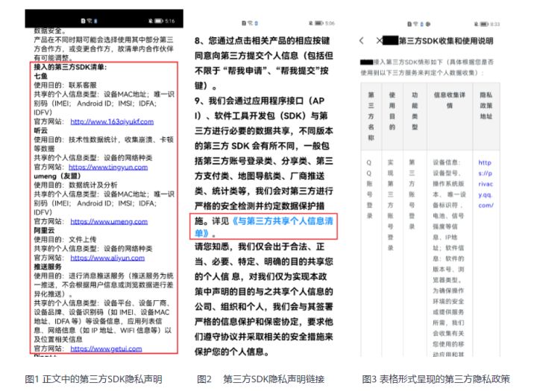Open the 《与第三方共享个人信息清单》 link
The image size is (537, 391).
(x=264, y=227)
